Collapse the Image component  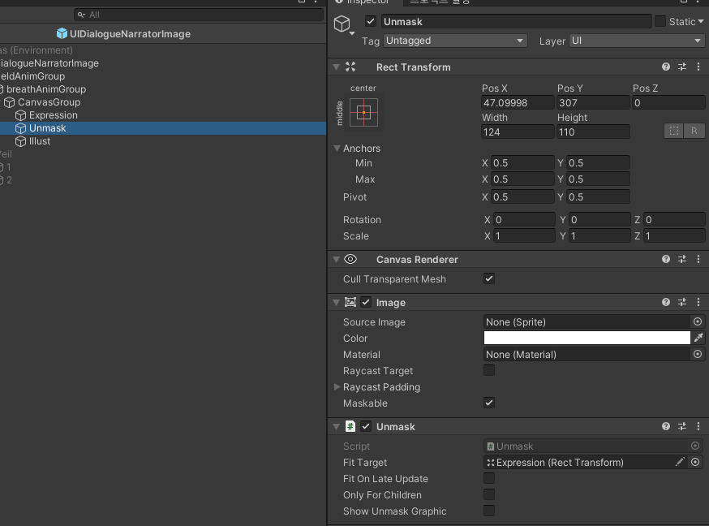tap(336, 302)
